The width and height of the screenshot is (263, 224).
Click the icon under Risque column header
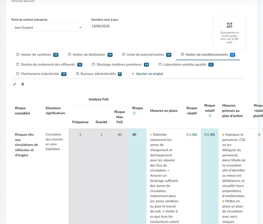click(x=134, y=113)
